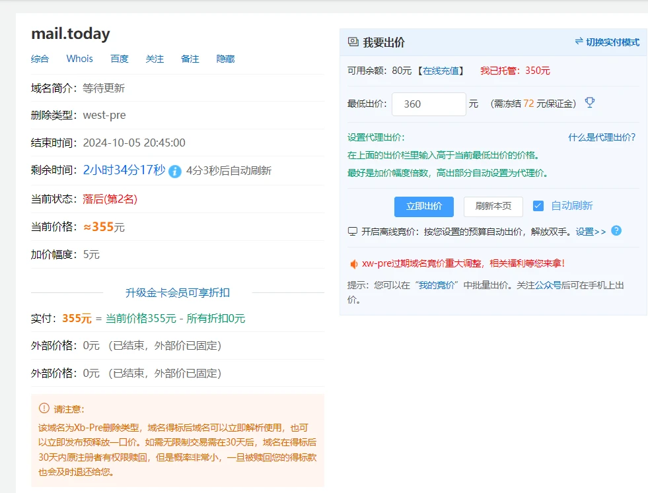Viewport: 648px width, 493px height.
Task: Click the 我要出价 header icon
Action: click(353, 42)
